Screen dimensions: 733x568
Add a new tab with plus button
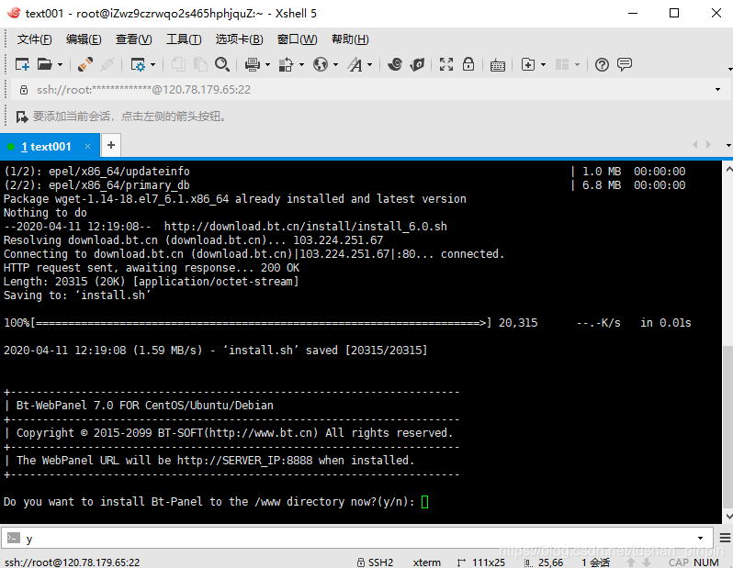tap(111, 145)
